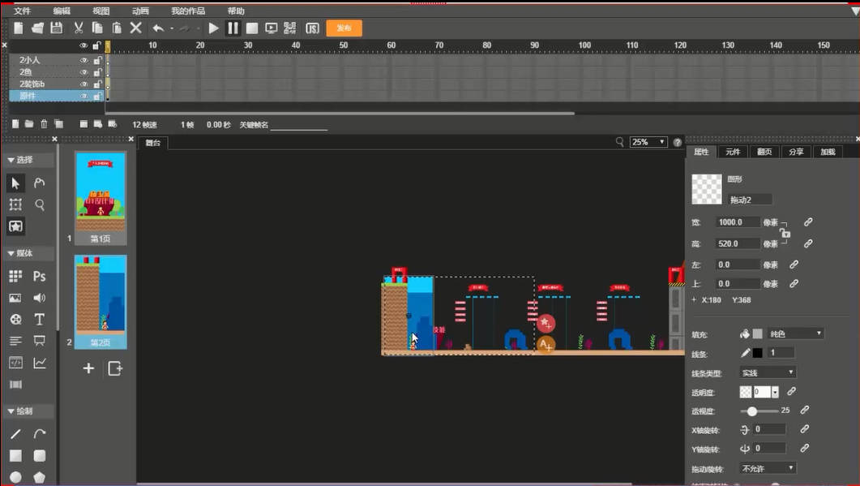Screen dimensions: 860x486
Task: Play the animation
Action: (x=214, y=28)
